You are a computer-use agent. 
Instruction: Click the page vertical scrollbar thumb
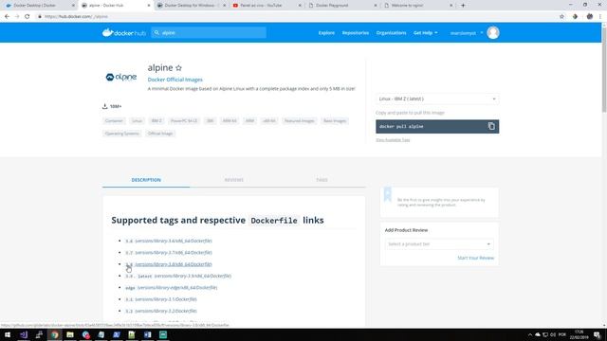pyautogui.click(x=604, y=69)
